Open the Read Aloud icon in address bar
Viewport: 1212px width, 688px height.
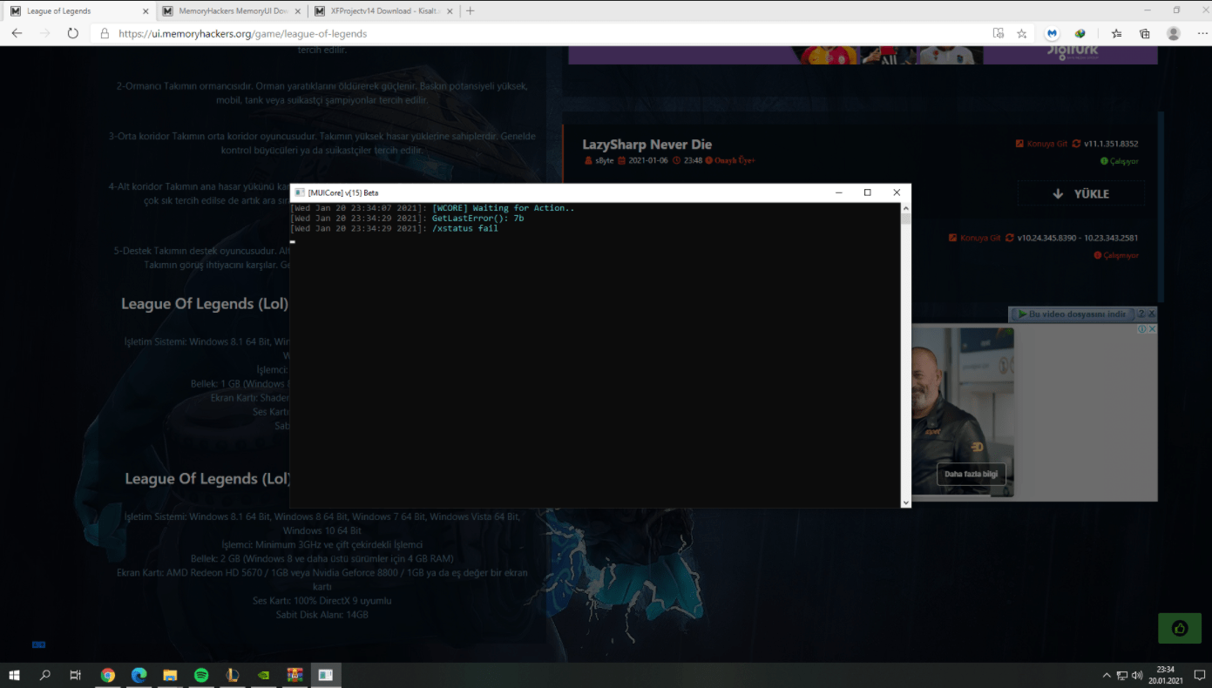(999, 33)
